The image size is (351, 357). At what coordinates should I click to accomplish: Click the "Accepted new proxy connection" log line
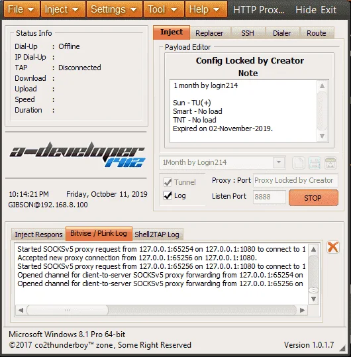point(137,258)
